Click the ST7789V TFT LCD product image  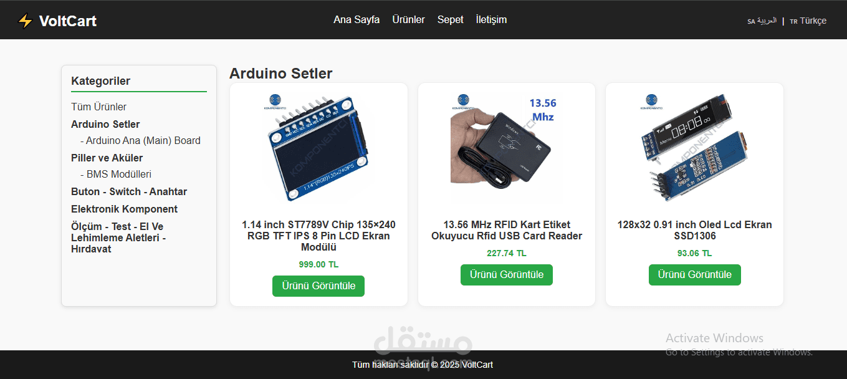coord(318,148)
